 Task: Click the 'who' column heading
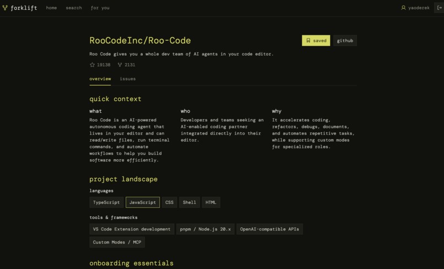(186, 111)
